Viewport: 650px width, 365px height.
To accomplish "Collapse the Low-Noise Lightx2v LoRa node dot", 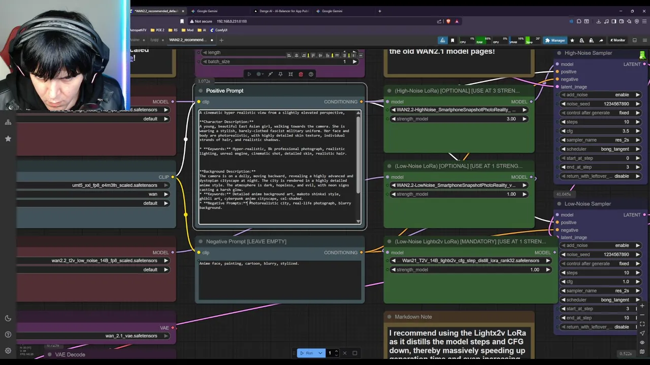I will [389, 242].
